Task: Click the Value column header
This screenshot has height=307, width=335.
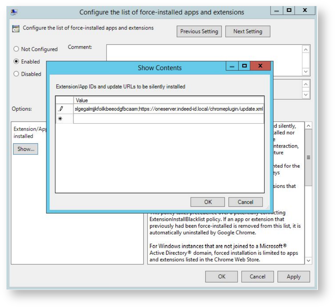Action: click(169, 100)
